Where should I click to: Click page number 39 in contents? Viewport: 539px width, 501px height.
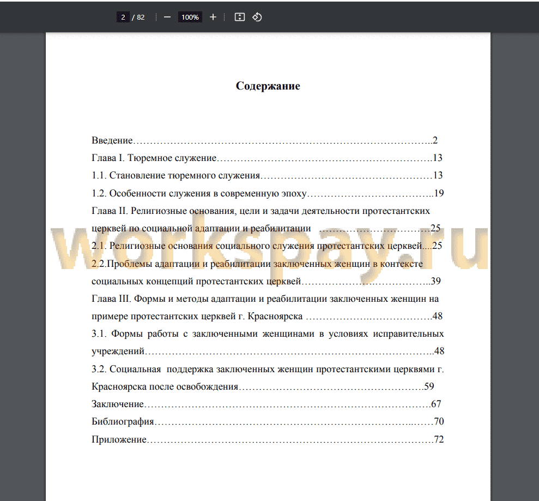tap(436, 281)
